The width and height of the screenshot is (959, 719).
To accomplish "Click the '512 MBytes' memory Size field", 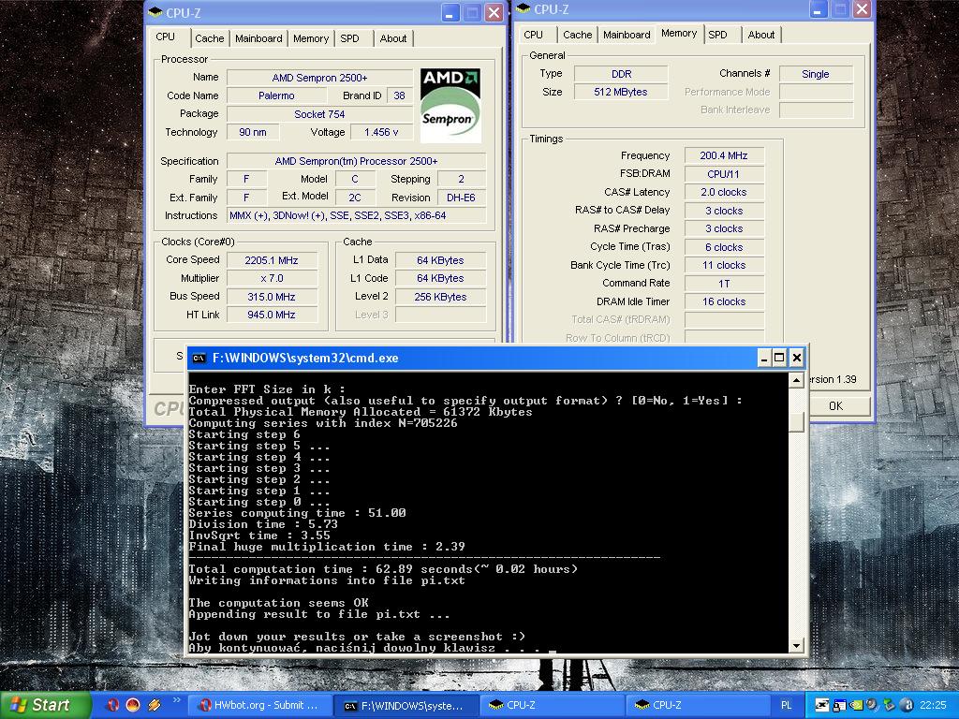I will tap(622, 92).
